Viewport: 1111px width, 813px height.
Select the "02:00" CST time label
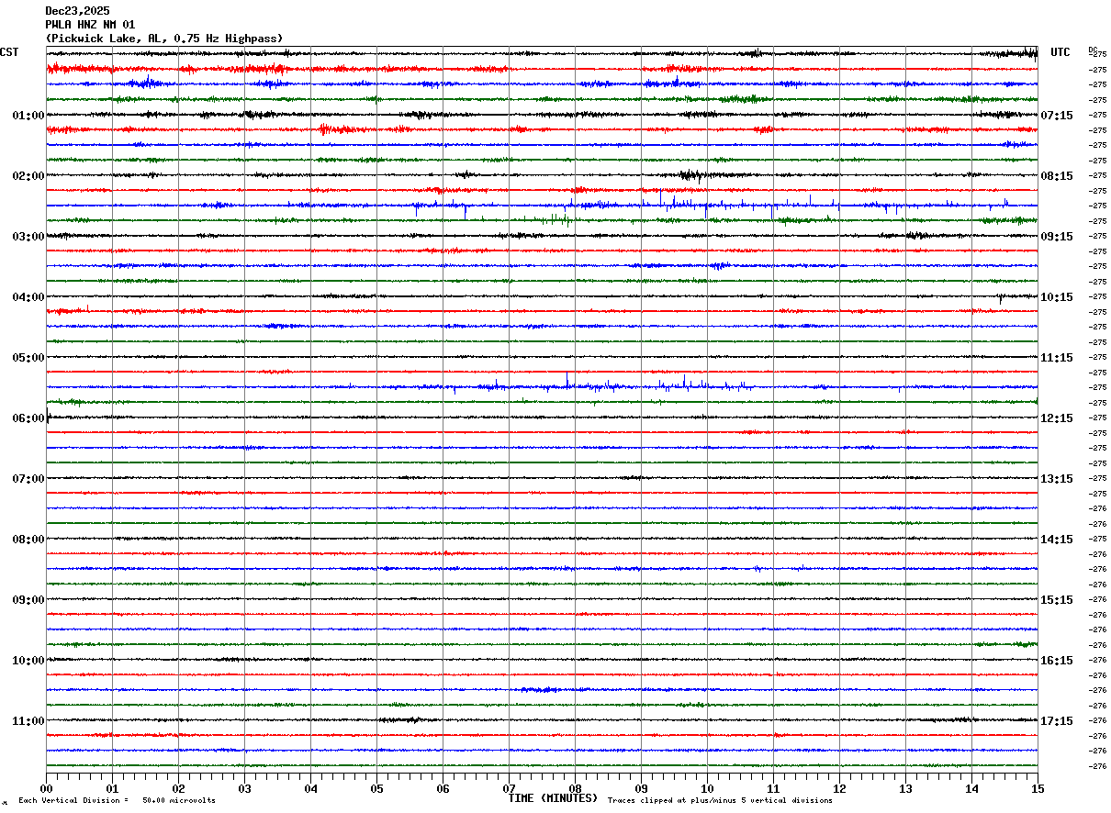(28, 176)
